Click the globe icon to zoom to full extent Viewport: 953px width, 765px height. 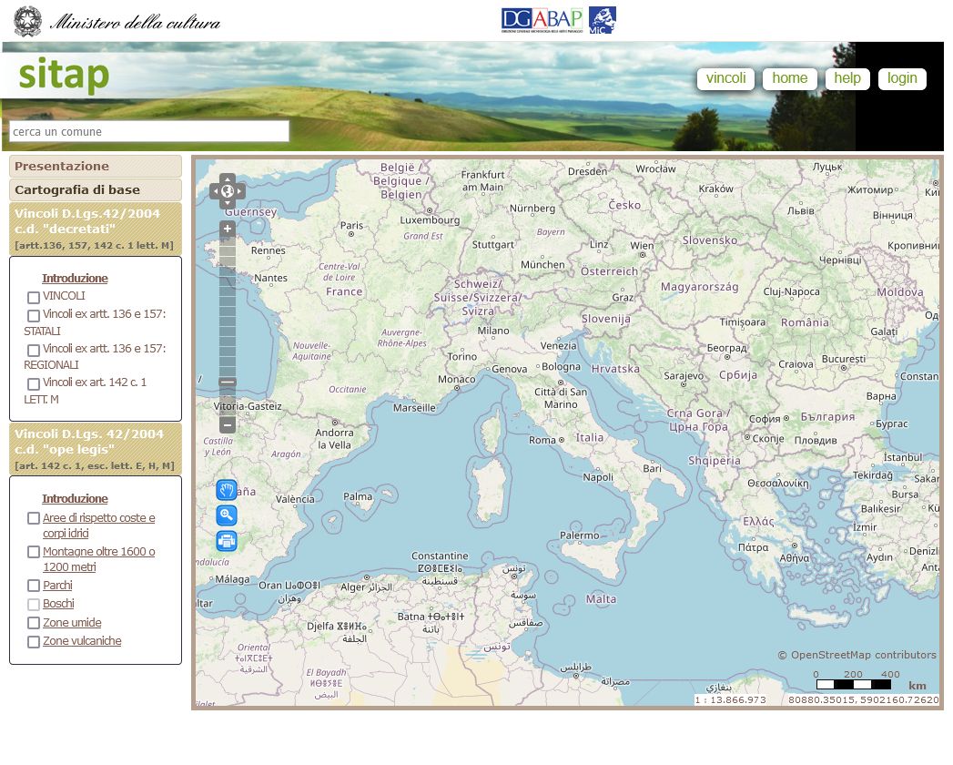(x=228, y=191)
